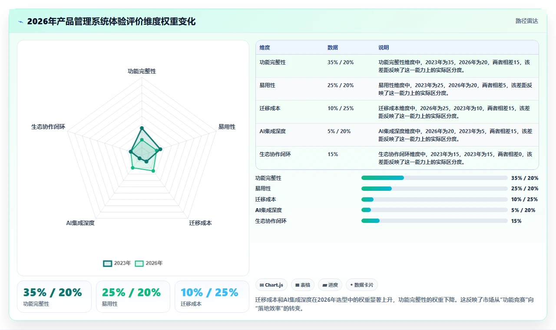Click the 迁移成本 radar axis label
This screenshot has height=330, width=556.
[x=200, y=223]
